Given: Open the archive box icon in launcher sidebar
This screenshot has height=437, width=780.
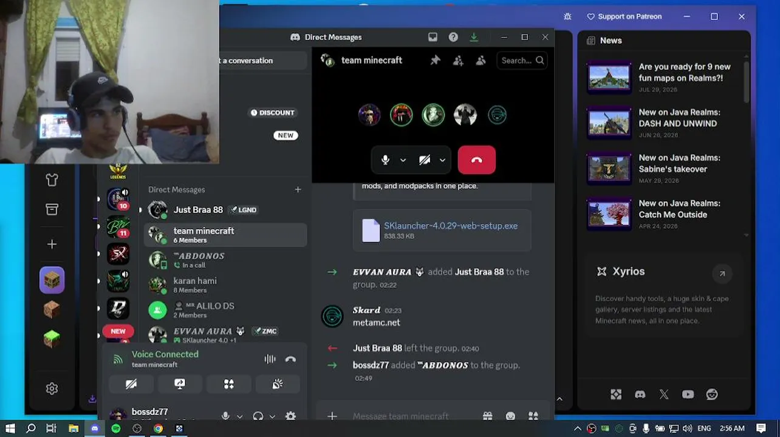Looking at the screenshot, I should point(52,209).
